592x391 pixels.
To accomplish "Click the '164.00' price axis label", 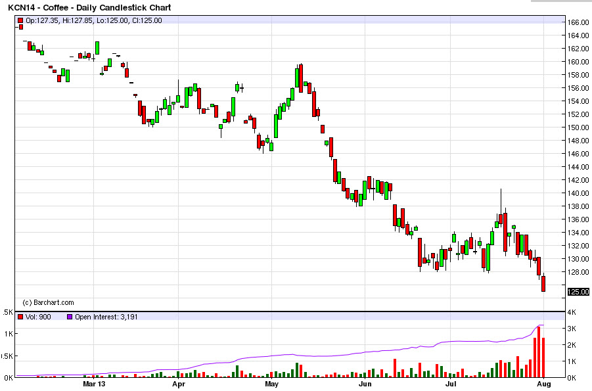I will (578, 35).
